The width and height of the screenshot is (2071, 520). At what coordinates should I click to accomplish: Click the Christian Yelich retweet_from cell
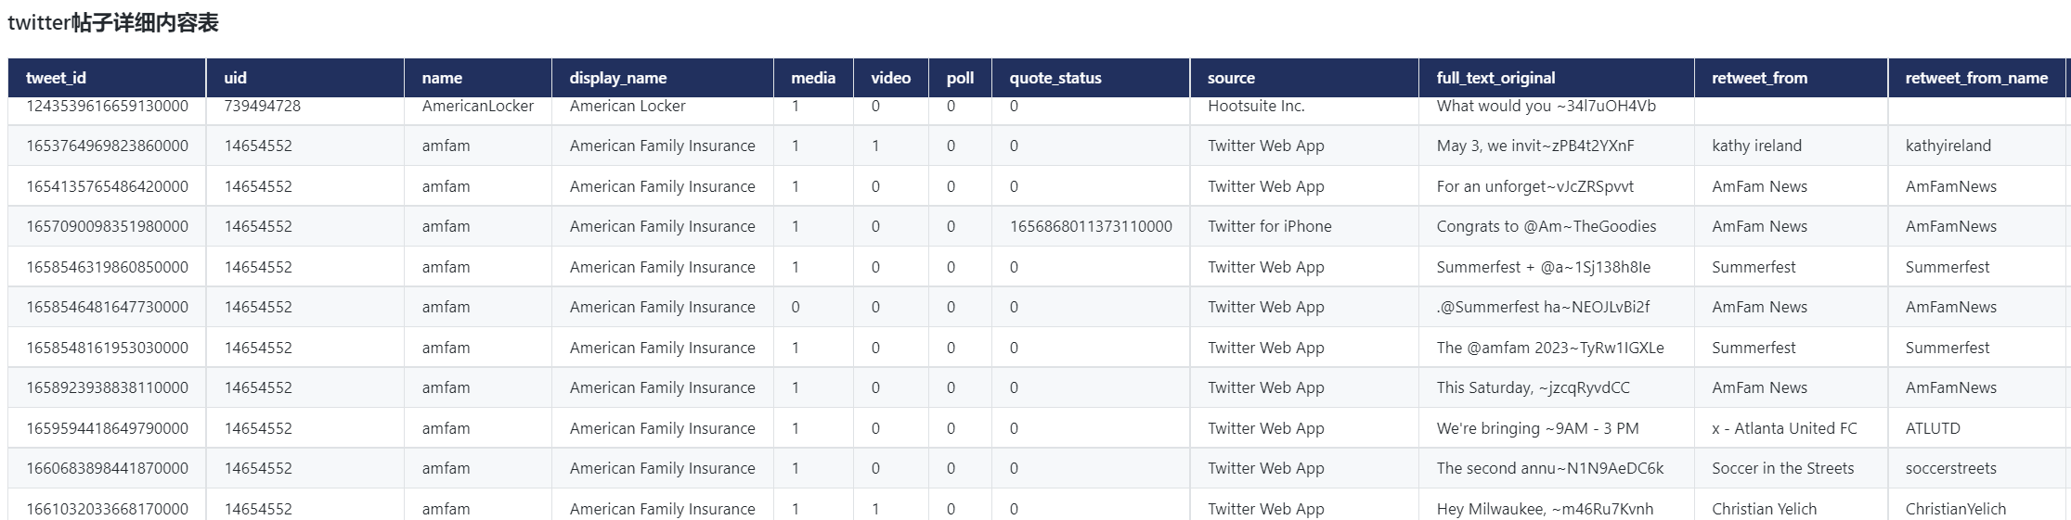1764,509
